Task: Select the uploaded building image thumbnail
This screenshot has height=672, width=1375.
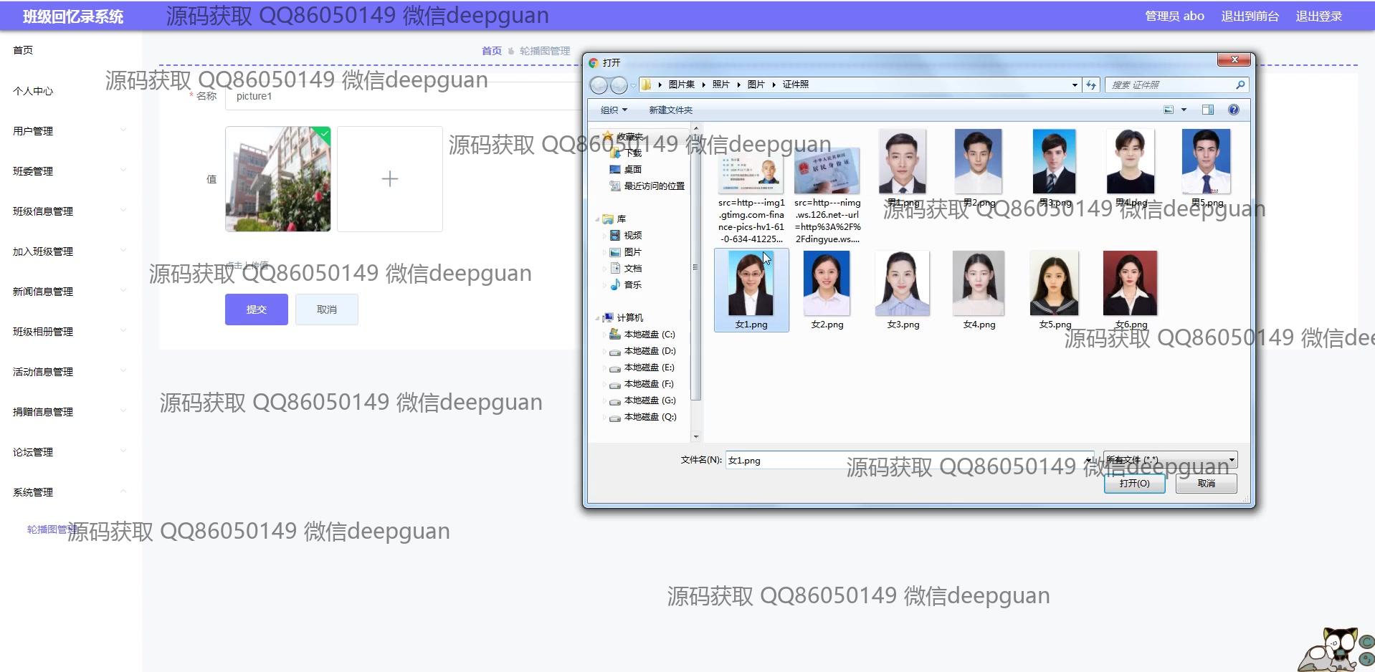Action: pos(278,179)
